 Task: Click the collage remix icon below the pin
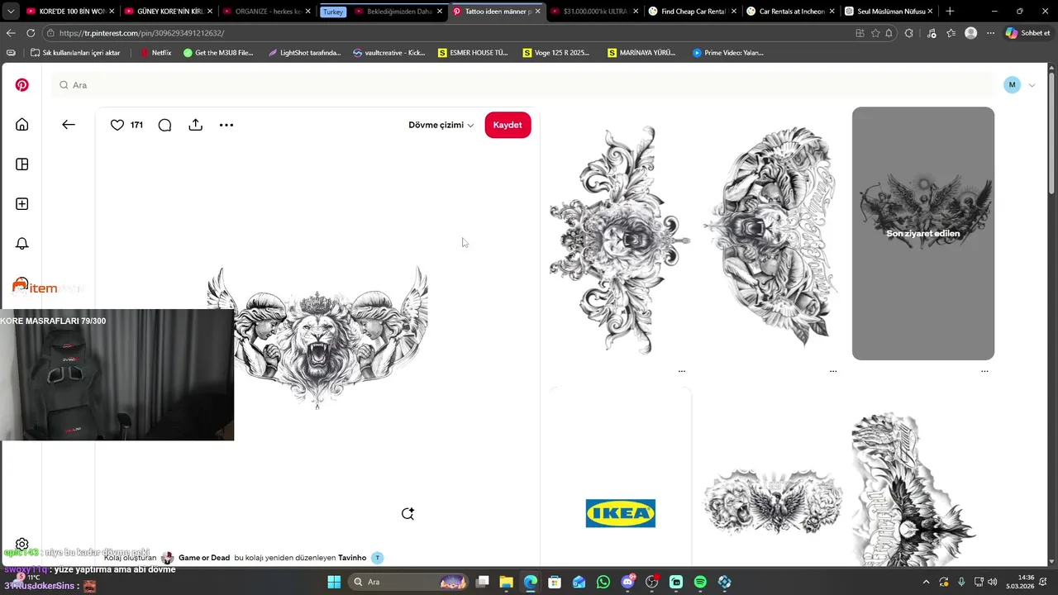click(407, 514)
